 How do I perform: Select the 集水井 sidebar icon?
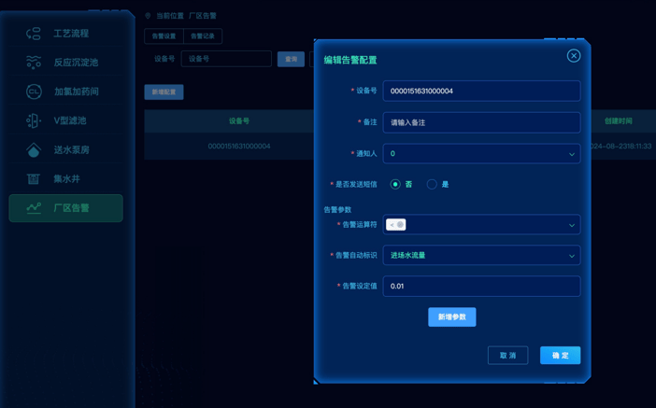click(34, 179)
